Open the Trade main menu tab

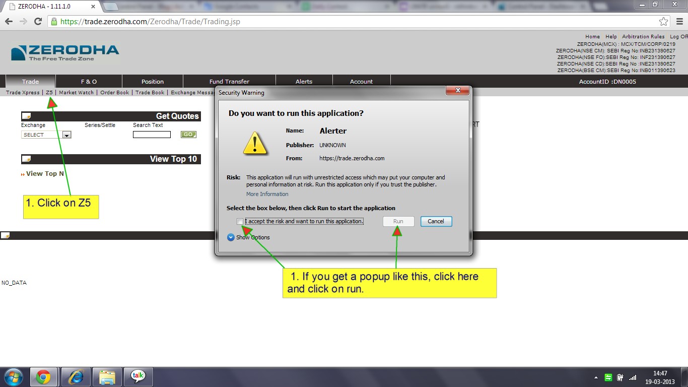(30, 82)
